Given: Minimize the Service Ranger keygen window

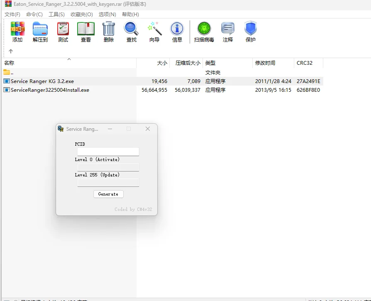Looking at the screenshot, I should pos(110,129).
